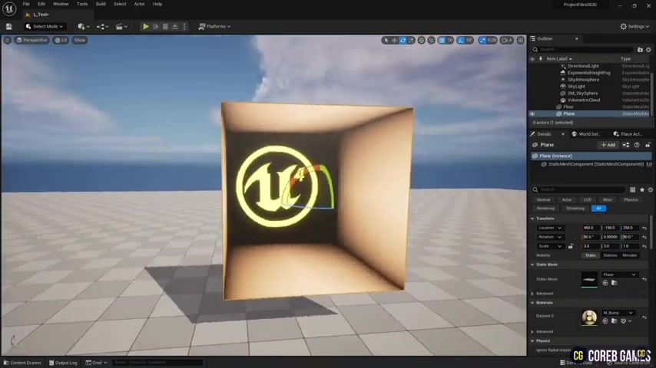
Task: Click the Save current level icon
Action: tap(8, 26)
